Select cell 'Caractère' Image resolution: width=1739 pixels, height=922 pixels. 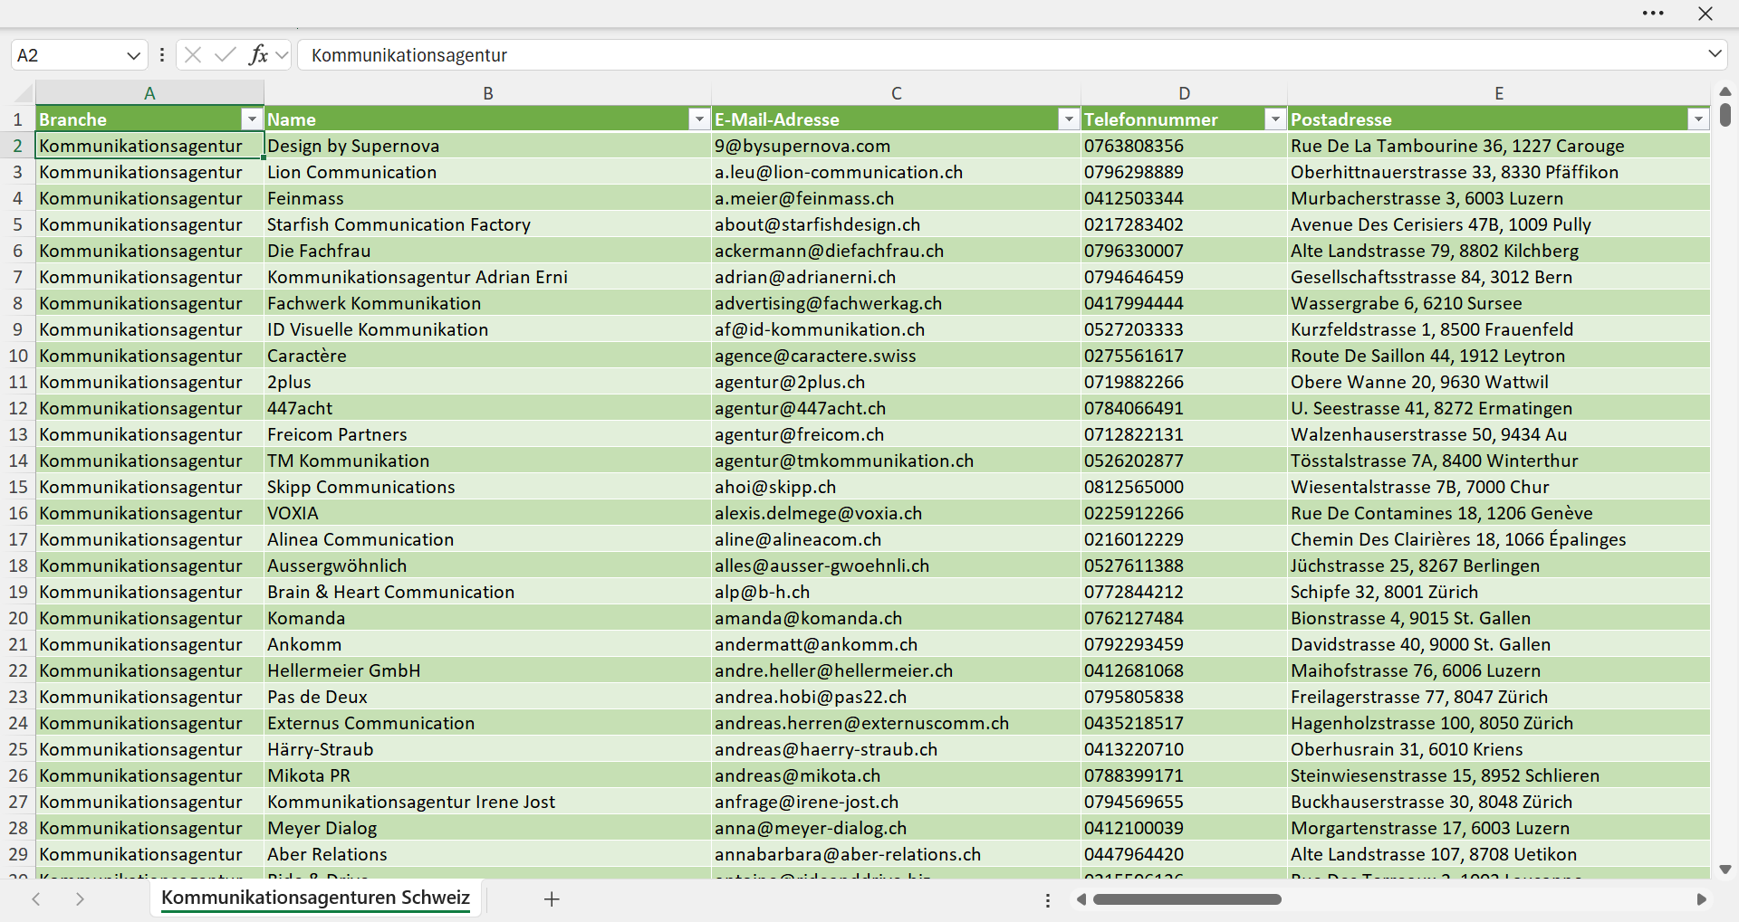click(487, 356)
